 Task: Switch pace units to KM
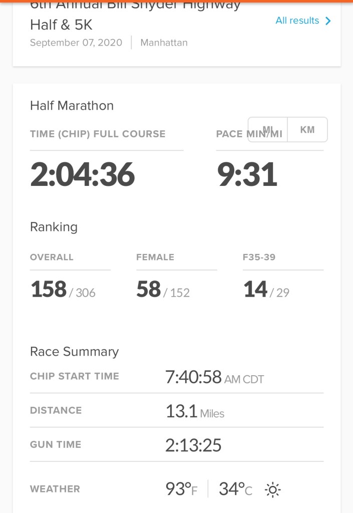coord(307,130)
